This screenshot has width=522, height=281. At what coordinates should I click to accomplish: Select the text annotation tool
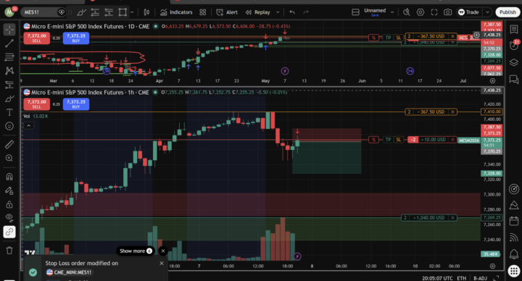(9, 112)
